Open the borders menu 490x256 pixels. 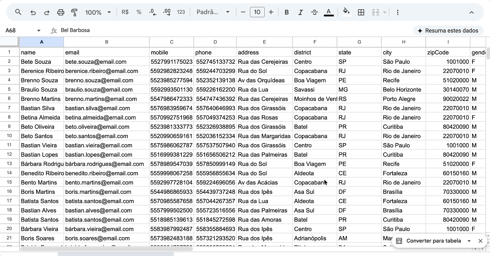coord(361,12)
